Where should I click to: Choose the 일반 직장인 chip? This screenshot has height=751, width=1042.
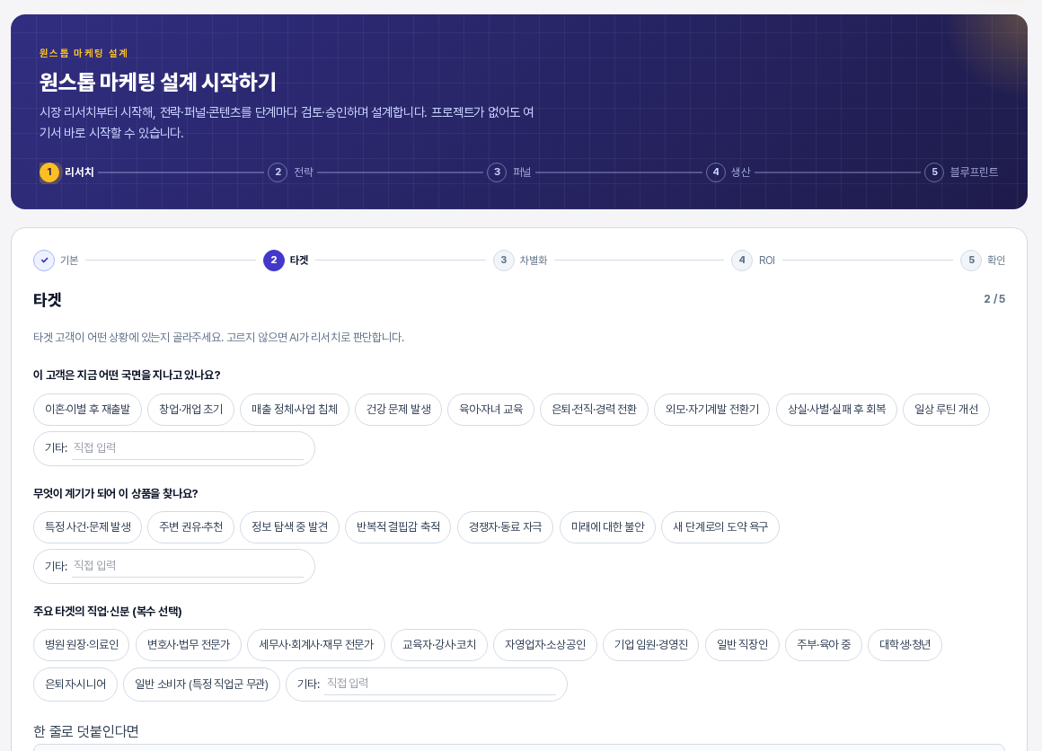pos(742,645)
